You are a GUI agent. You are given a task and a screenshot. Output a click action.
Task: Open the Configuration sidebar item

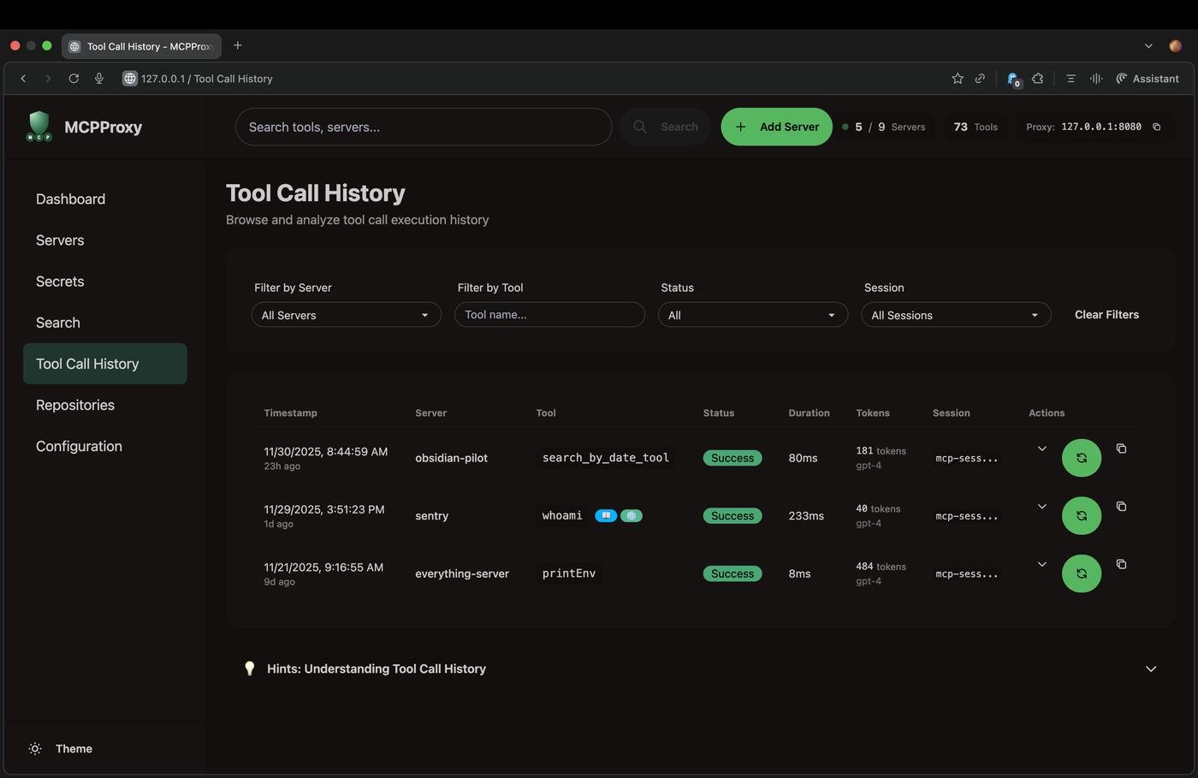tap(79, 446)
